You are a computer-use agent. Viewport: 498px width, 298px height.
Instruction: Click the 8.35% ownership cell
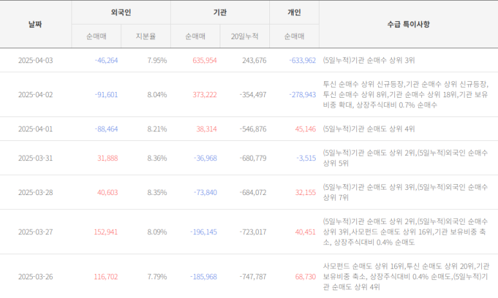click(x=157, y=192)
